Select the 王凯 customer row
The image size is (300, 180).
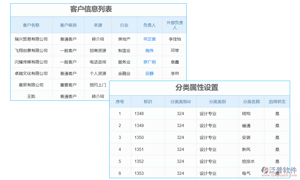[31, 96]
